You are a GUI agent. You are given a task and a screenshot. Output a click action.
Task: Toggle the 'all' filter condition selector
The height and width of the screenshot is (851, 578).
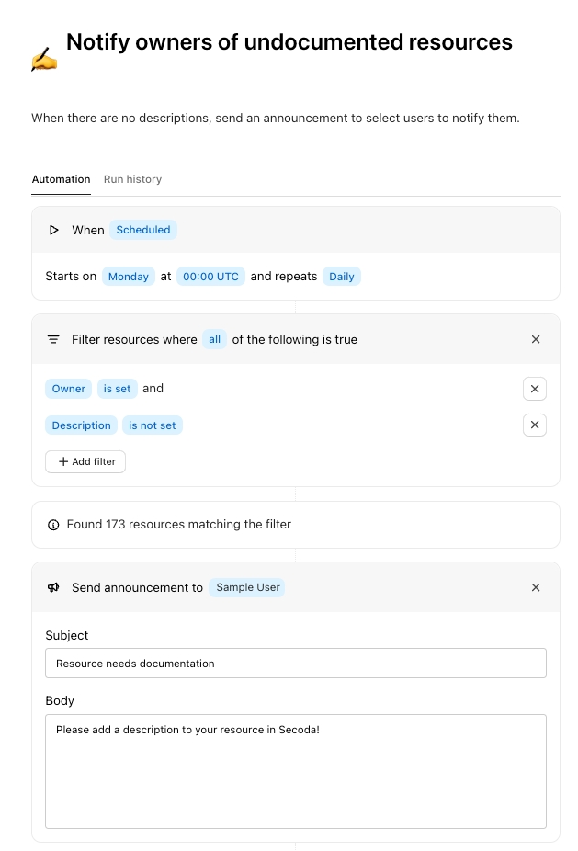click(214, 339)
